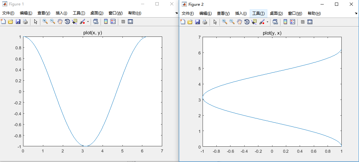This screenshot has height=162, width=359.
Task: Click Link Plot icon in Figure 2
Action: (275, 22)
